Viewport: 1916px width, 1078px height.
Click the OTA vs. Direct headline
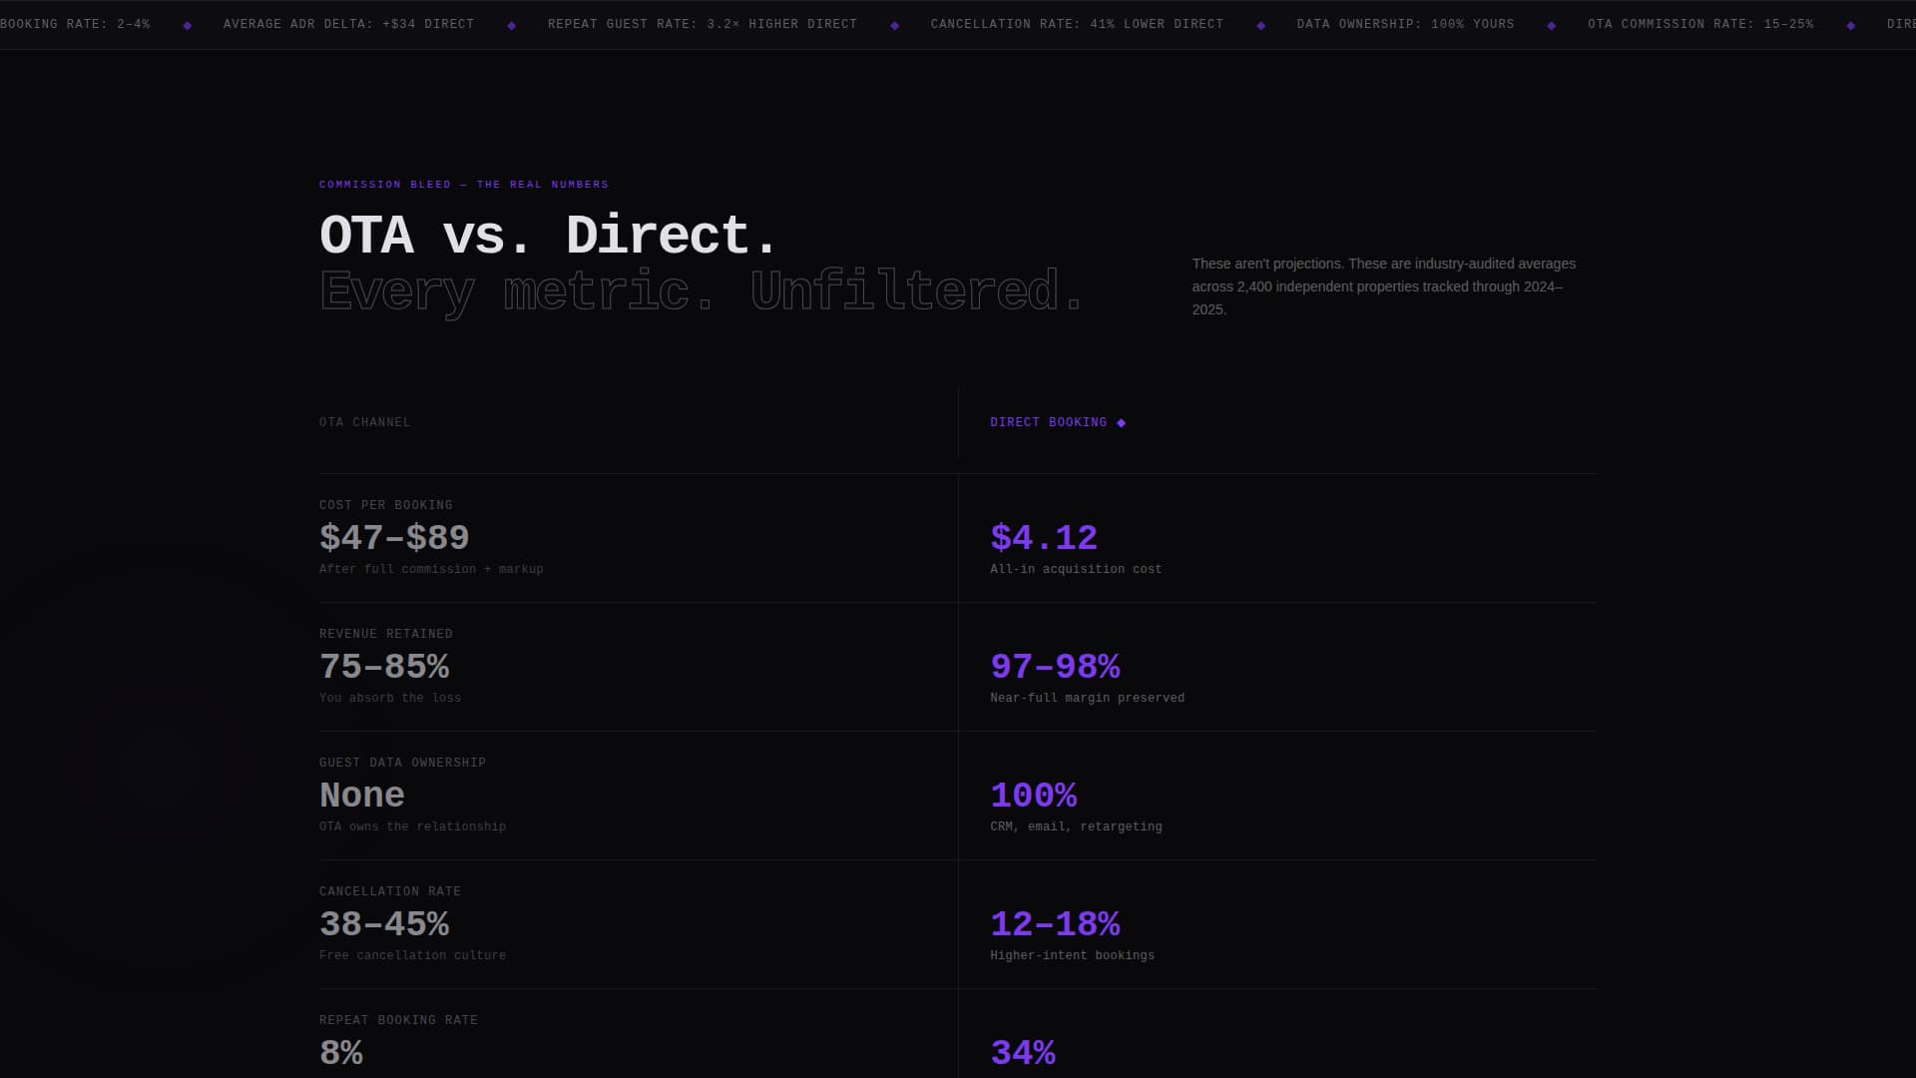[x=548, y=236]
